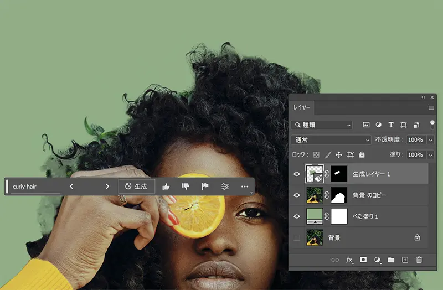The image size is (443, 290).
Task: Open the three-dot more options menu
Action: point(245,187)
